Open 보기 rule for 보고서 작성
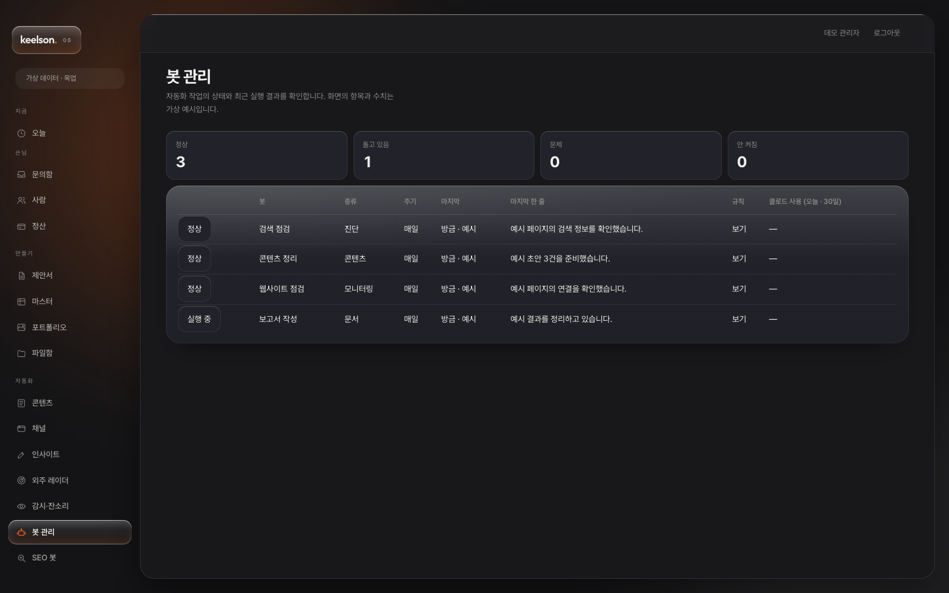The height and width of the screenshot is (593, 949). click(x=739, y=319)
